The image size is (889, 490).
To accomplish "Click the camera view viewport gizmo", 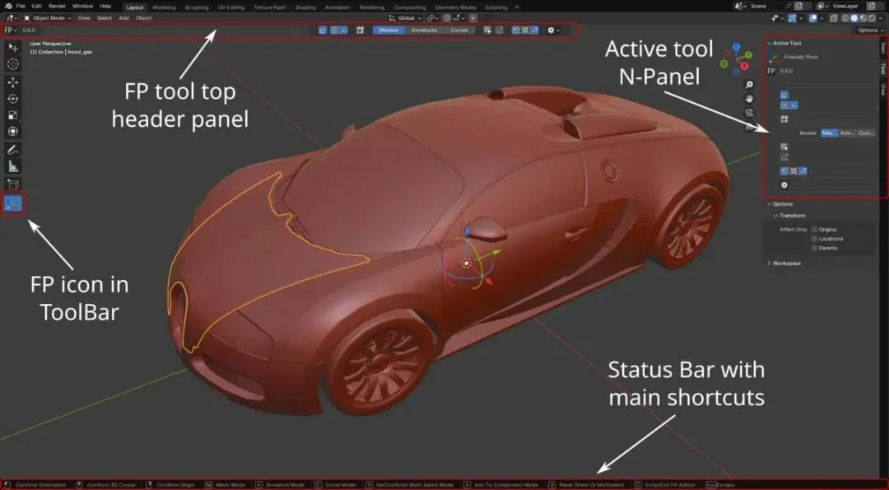I will tap(749, 113).
